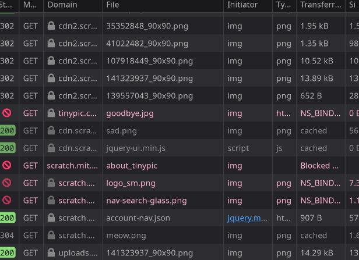Click the lock icon for nav-search-glass.png
Screen dimensions: 359x260
click(51, 200)
